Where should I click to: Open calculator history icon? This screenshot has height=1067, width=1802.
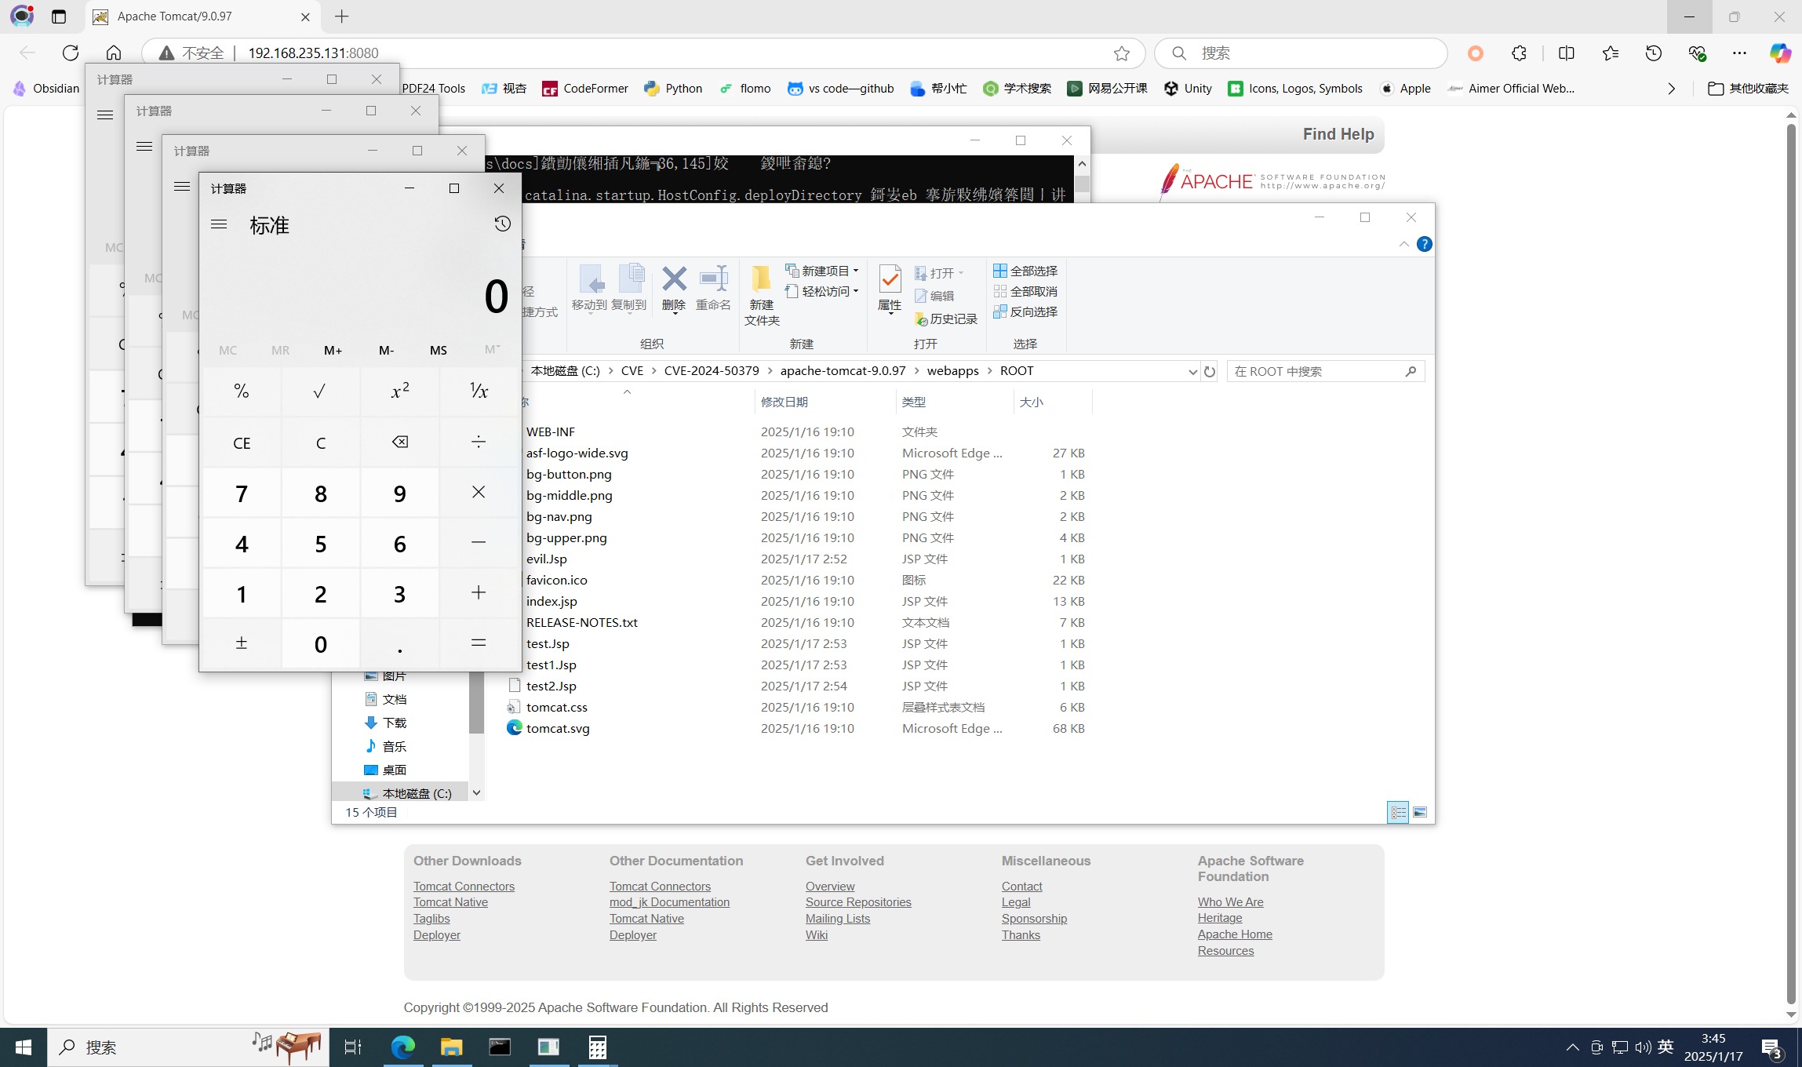pos(502,224)
